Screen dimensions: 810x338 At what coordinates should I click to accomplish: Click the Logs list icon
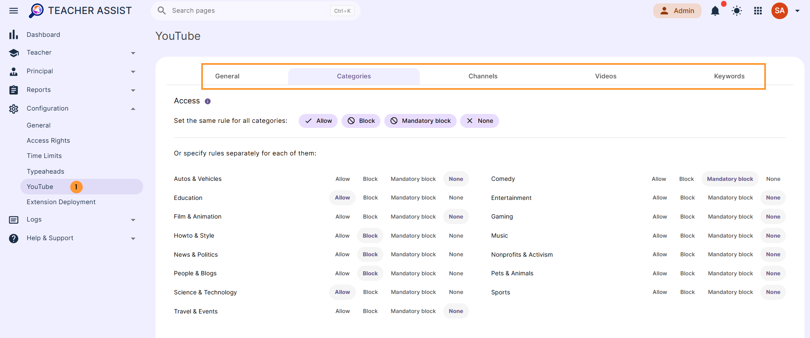point(14,220)
